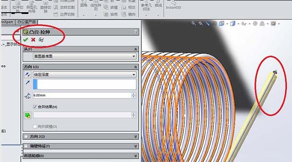
Task: Uncheck the 合并结果(M) checkbox
Action: pos(35,107)
